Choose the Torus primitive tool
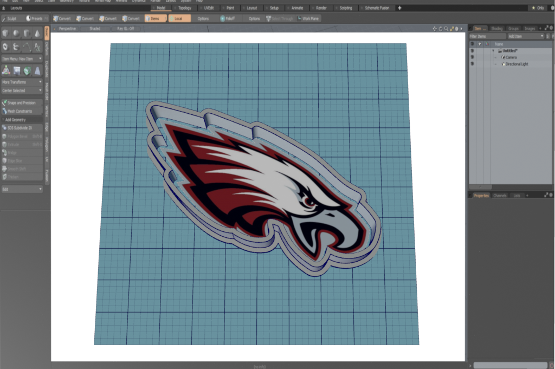 tap(6, 47)
